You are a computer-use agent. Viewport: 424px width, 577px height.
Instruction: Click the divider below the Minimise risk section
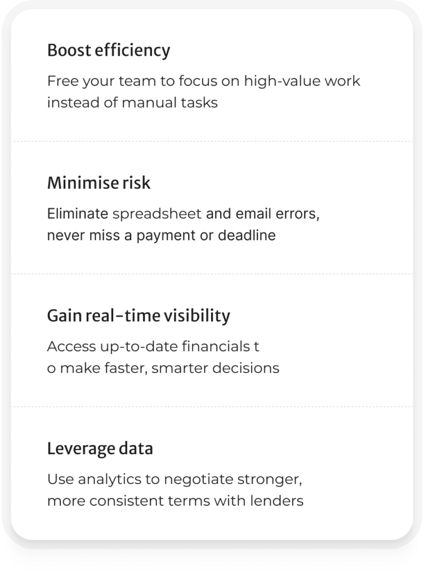[x=212, y=274]
